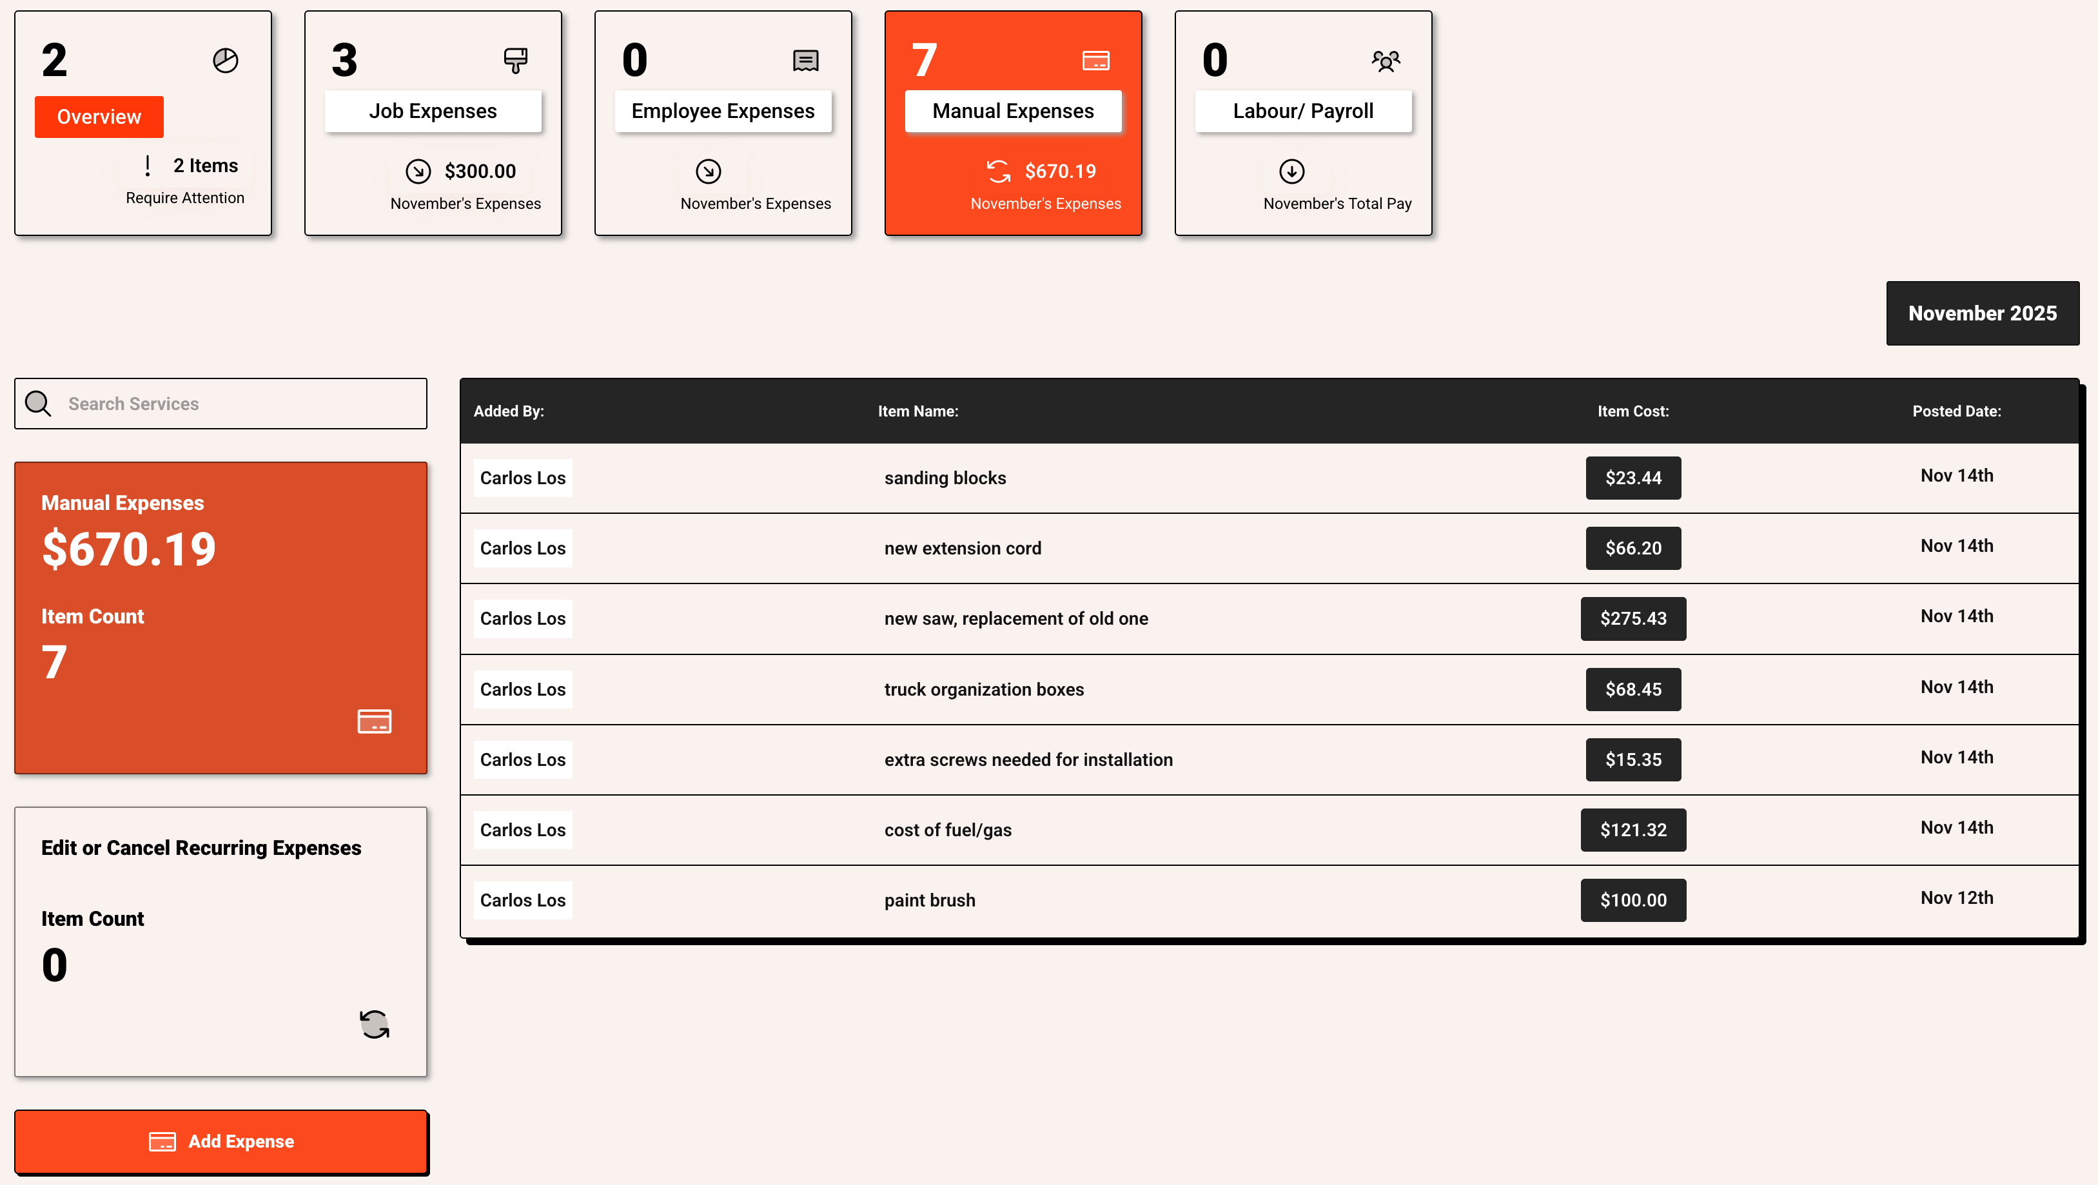The width and height of the screenshot is (2098, 1185).
Task: Switch to the Job Expenses tab
Action: click(433, 111)
